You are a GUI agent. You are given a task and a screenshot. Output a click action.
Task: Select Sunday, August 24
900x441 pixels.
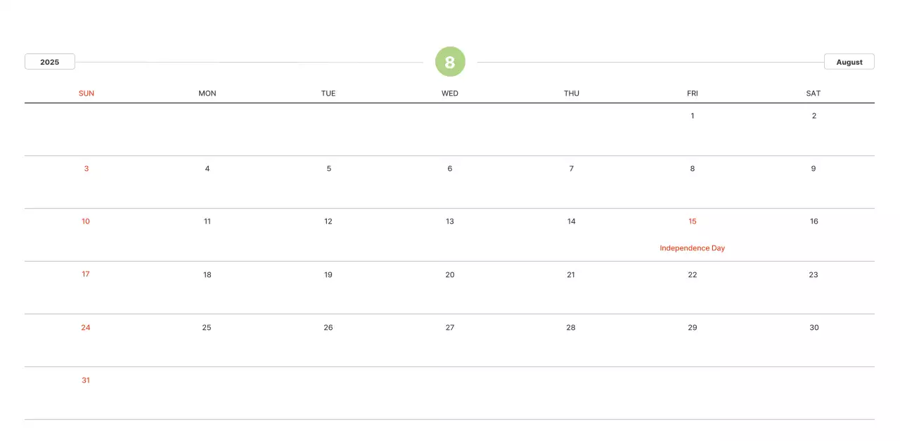[86, 328]
